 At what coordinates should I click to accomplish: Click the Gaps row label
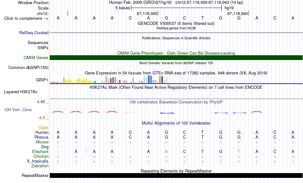43,127
